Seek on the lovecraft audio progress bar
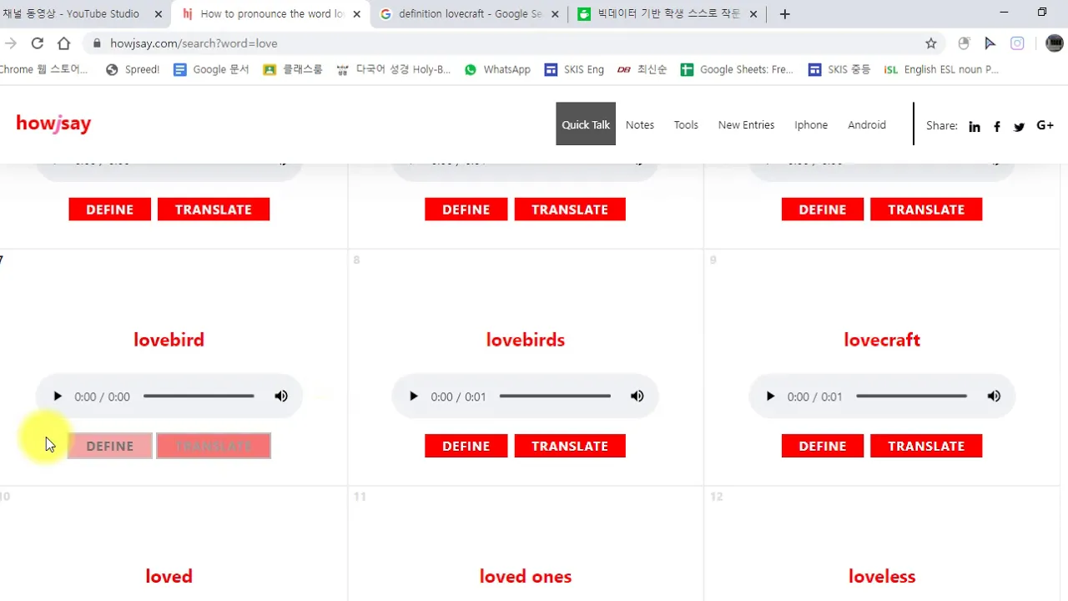 (x=911, y=396)
